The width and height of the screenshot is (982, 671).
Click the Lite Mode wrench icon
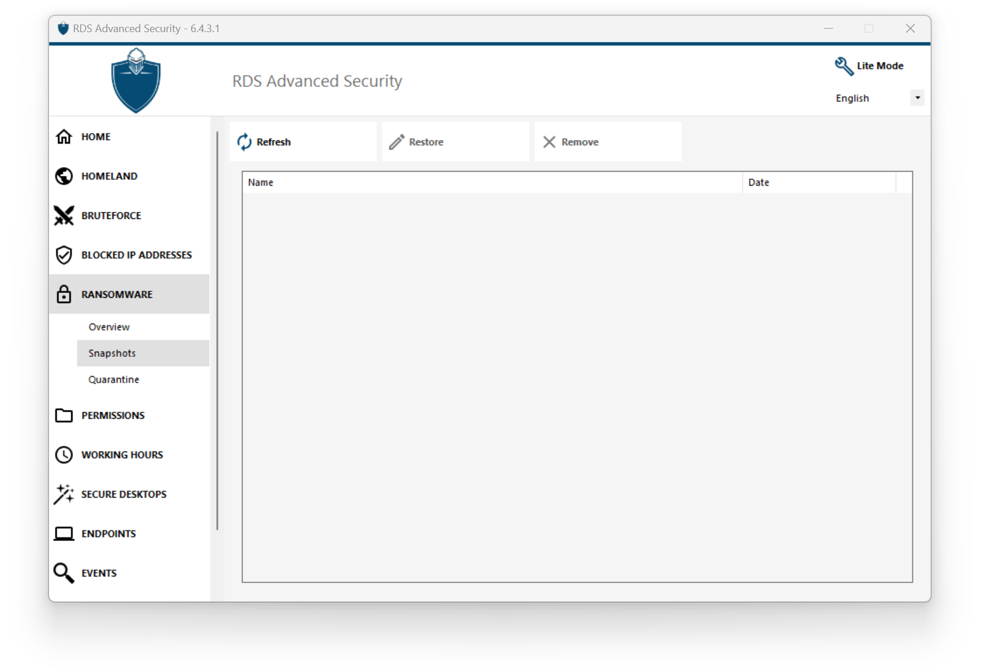point(844,66)
